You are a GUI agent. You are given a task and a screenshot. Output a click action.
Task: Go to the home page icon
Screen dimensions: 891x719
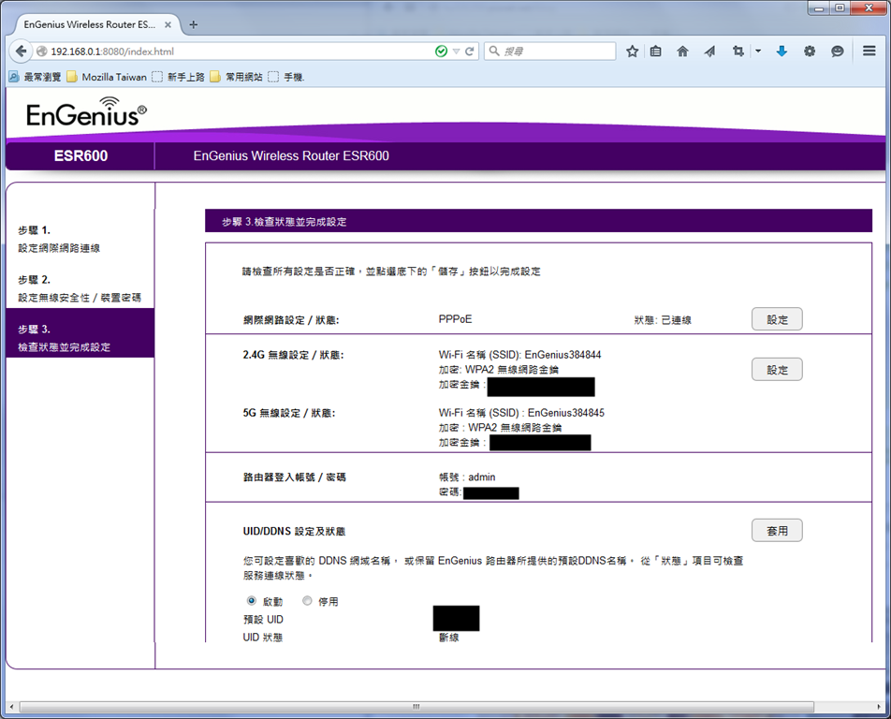click(x=682, y=51)
